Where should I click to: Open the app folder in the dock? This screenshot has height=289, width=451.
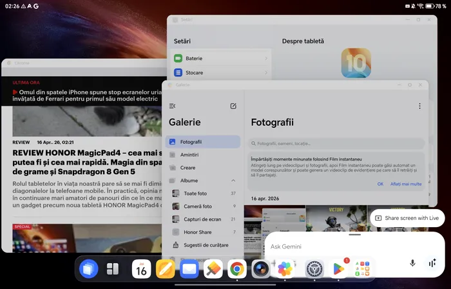(362, 269)
